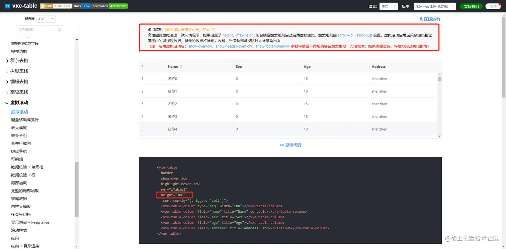Click the 插件 button
The height and width of the screenshot is (249, 506).
pos(493,6)
